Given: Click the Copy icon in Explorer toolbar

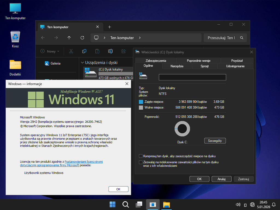Looking at the screenshot, I should click(x=84, y=51).
